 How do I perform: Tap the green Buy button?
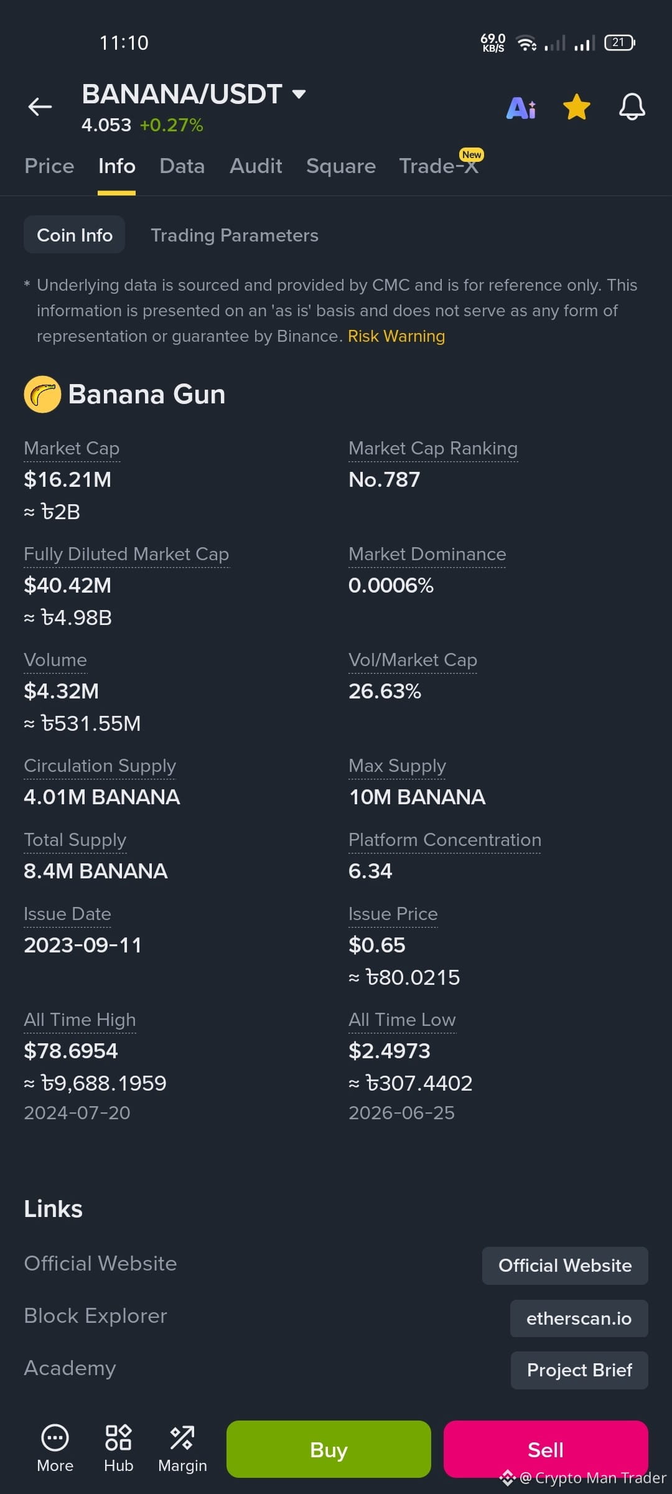[x=329, y=1449]
